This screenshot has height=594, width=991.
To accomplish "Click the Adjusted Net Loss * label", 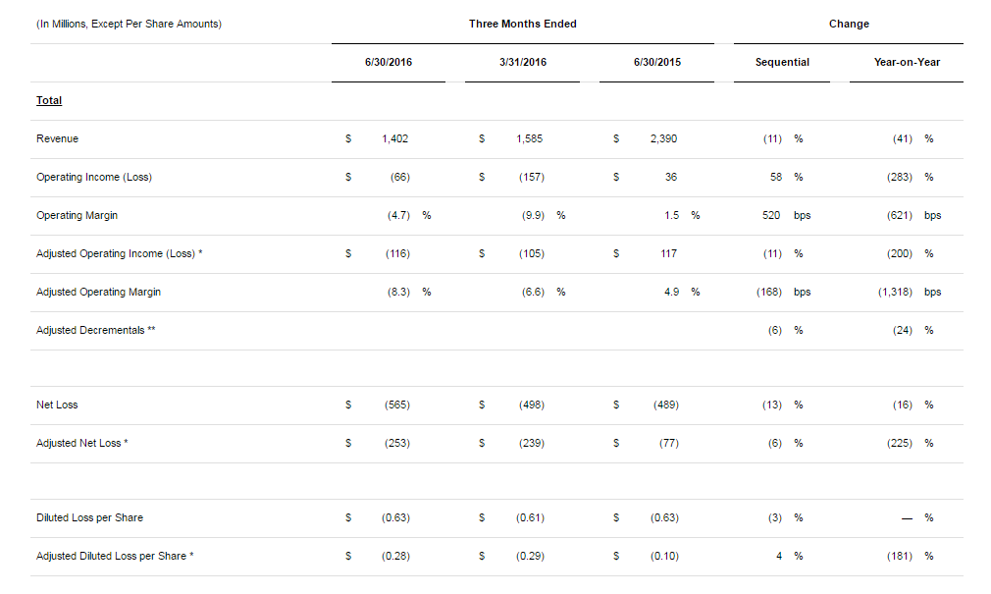I will point(82,443).
